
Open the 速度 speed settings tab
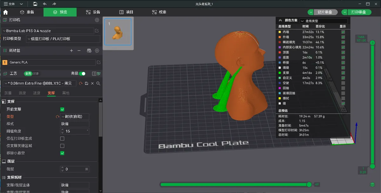coord(37,93)
